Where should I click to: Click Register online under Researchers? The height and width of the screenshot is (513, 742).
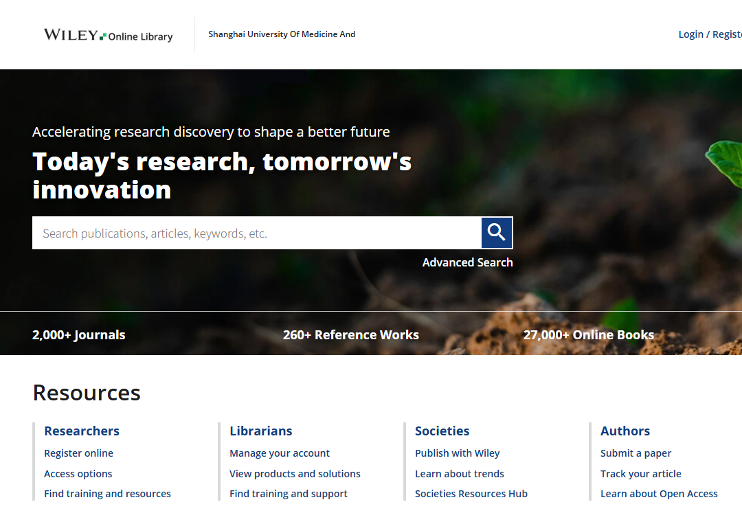tap(79, 453)
